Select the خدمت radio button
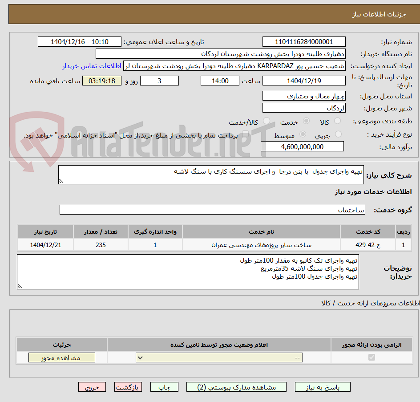Viewport: 420px width, 402px height. coord(306,121)
